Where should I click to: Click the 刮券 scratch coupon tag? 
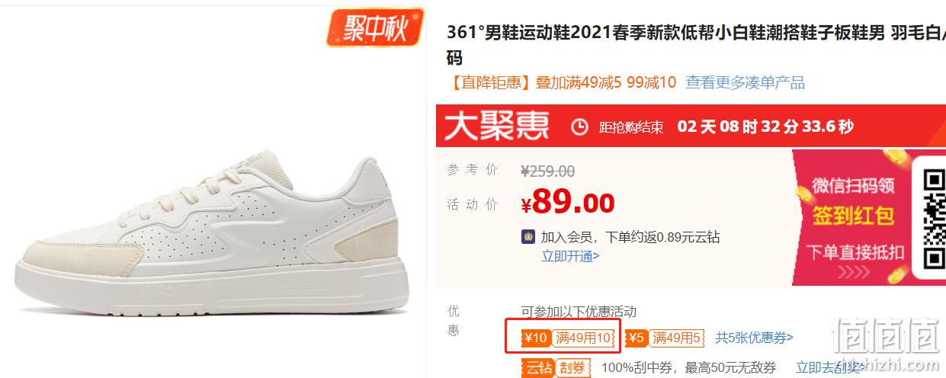(572, 367)
